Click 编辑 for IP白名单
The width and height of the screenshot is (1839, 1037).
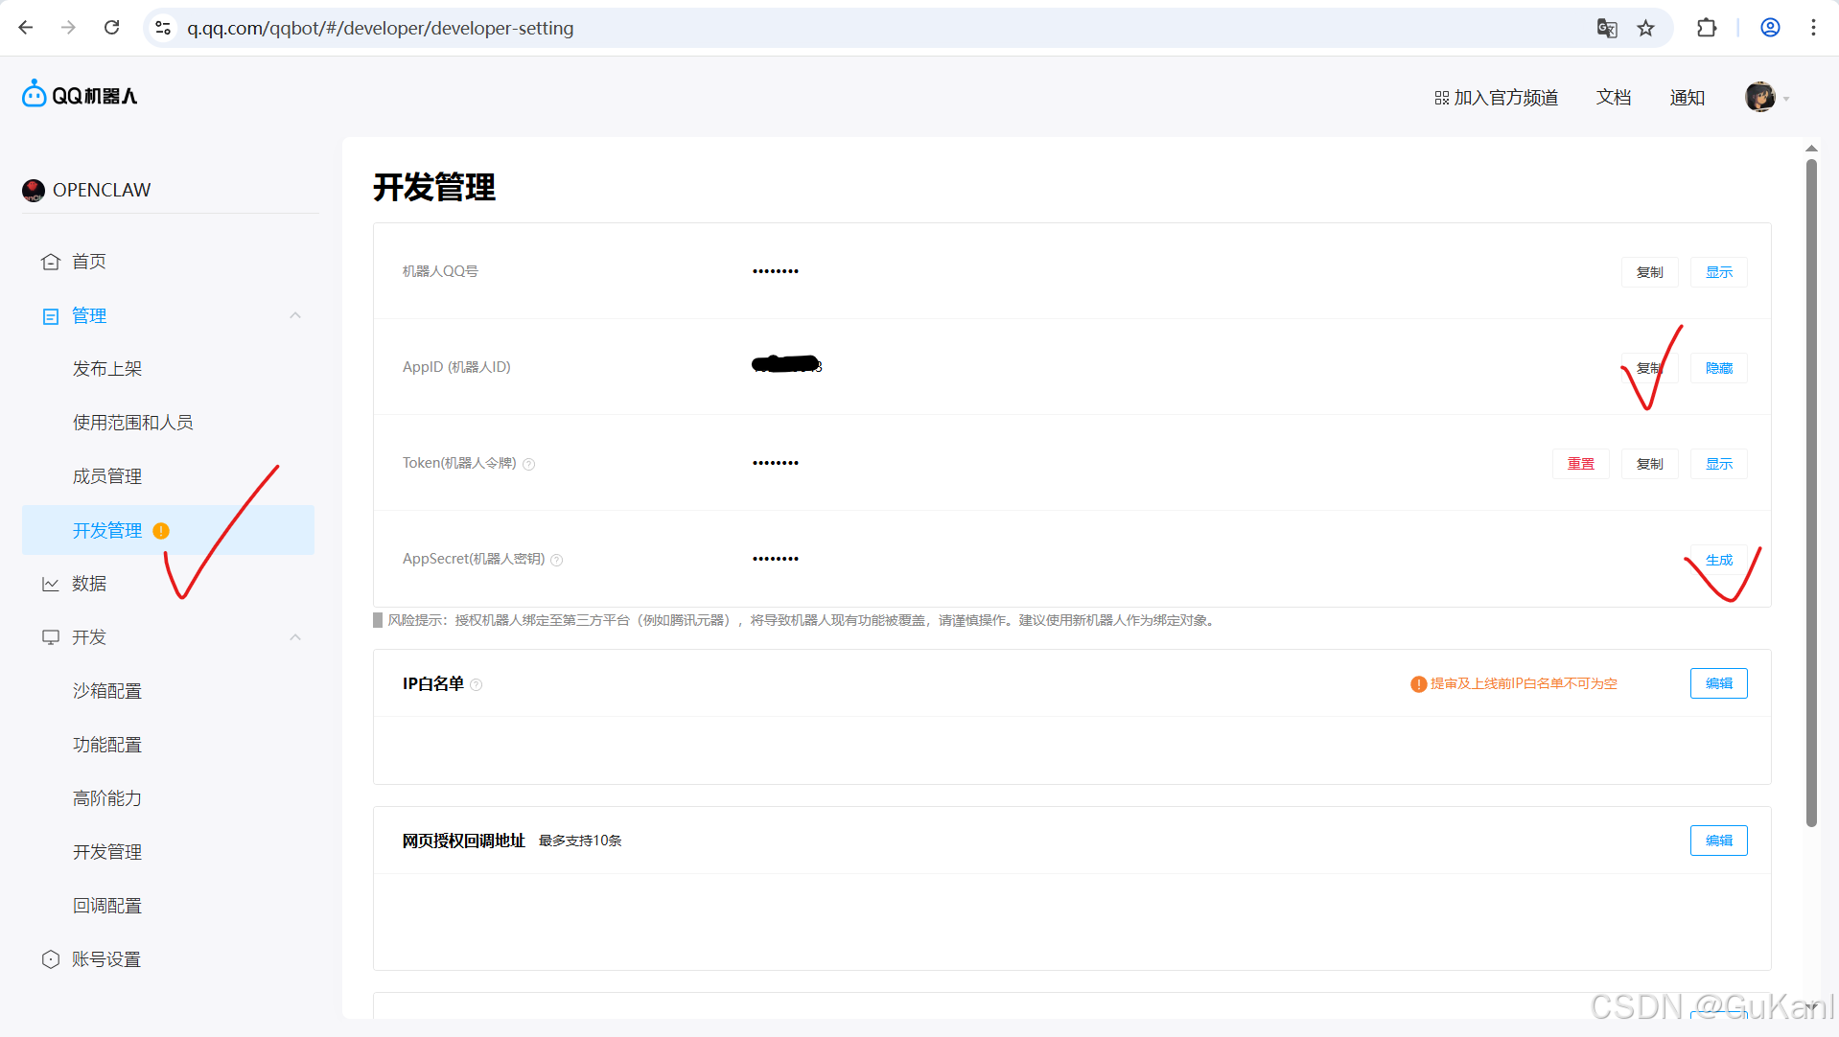click(1718, 683)
